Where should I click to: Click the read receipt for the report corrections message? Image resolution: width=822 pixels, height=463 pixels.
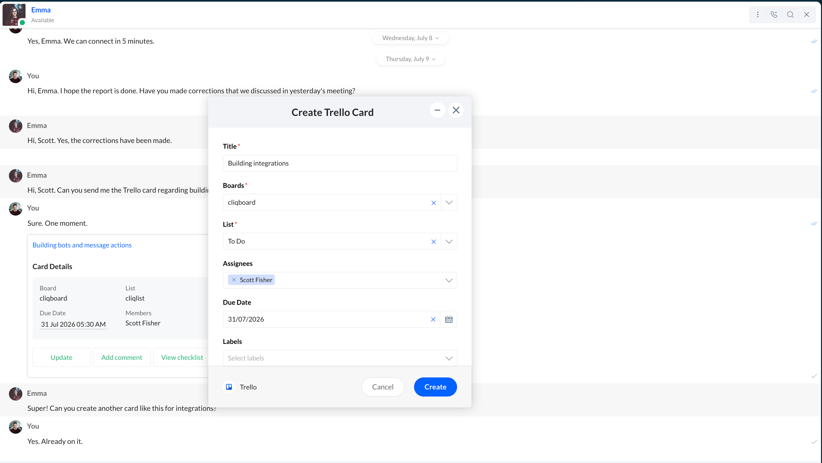[814, 91]
